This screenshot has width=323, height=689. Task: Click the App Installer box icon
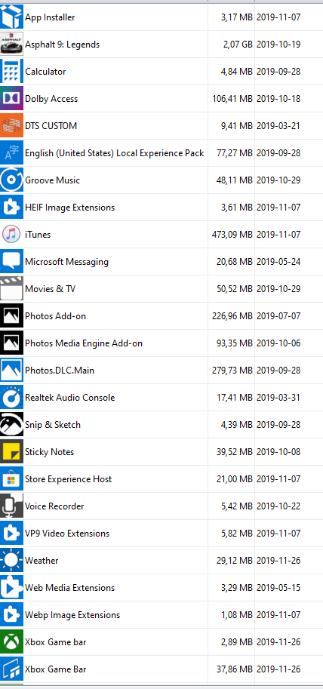click(x=11, y=17)
